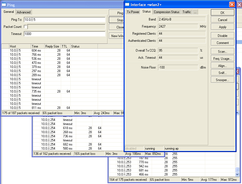The width and height of the screenshot is (242, 184).
Task: Select the 766 ms ping row
Action: (x=62, y=55)
